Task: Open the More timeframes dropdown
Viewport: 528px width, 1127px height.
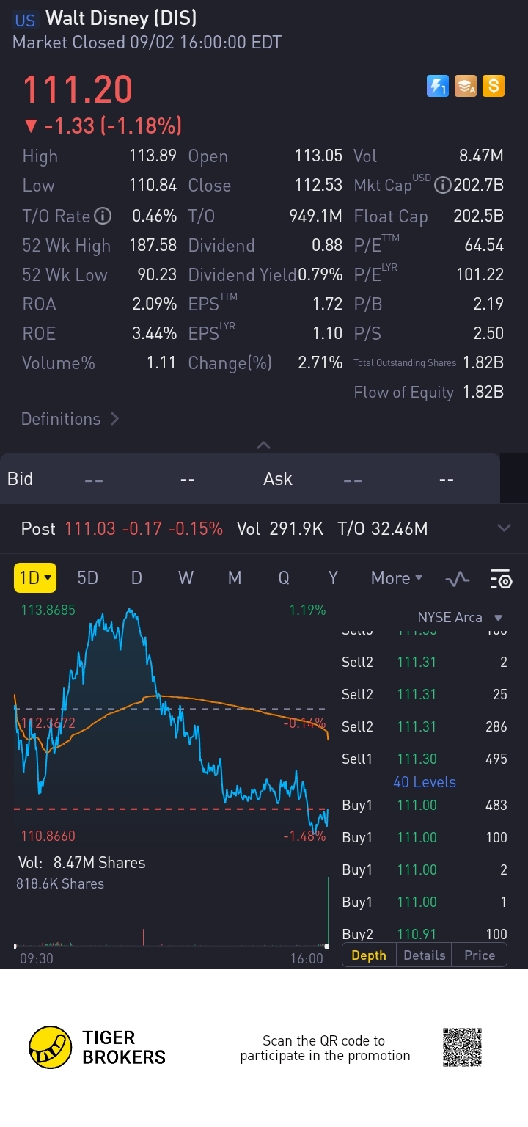Action: 397,578
